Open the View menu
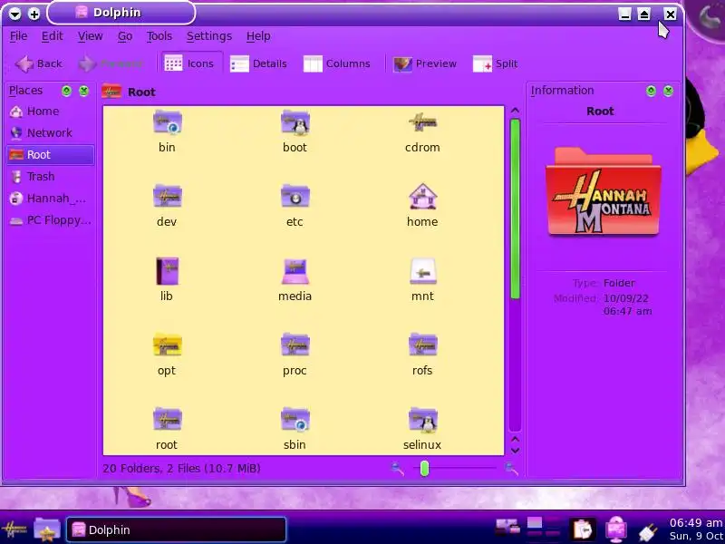Viewport: 725px width, 544px height. click(90, 36)
